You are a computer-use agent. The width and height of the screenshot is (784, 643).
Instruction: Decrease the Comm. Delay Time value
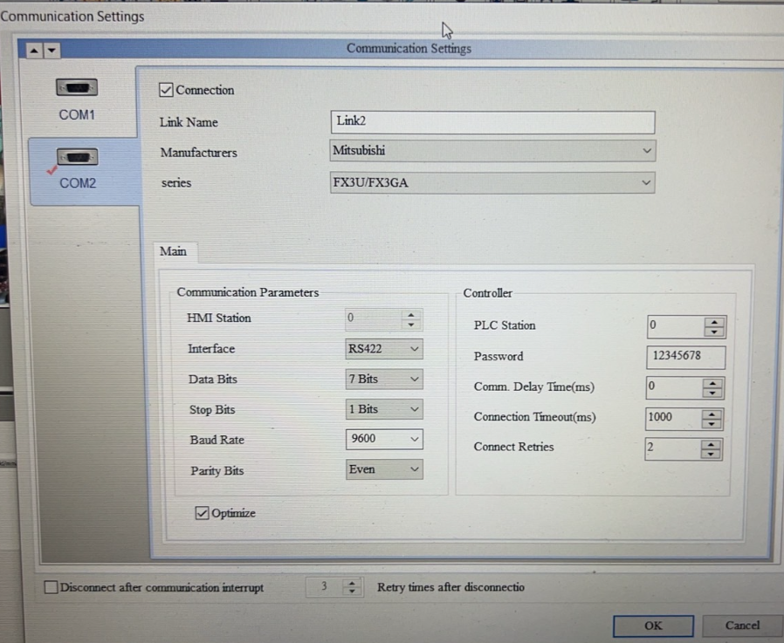point(712,393)
